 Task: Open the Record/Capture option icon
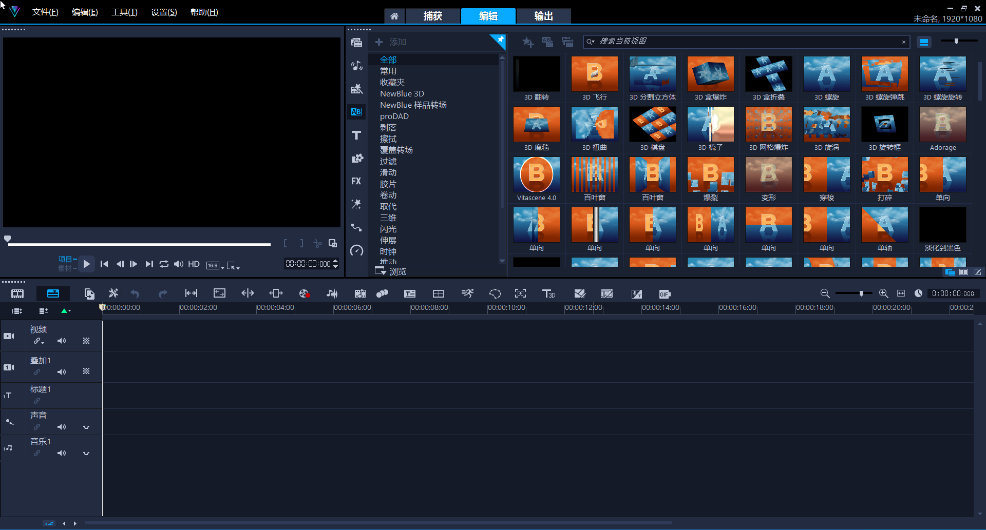(x=305, y=293)
